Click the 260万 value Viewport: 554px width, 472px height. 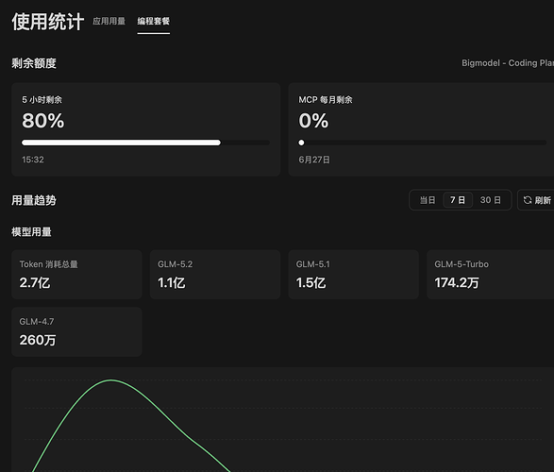coord(38,340)
